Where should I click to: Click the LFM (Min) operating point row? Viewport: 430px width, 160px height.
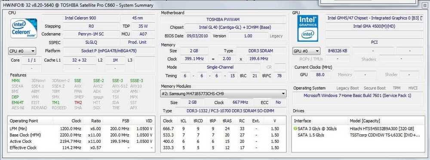(81, 129)
